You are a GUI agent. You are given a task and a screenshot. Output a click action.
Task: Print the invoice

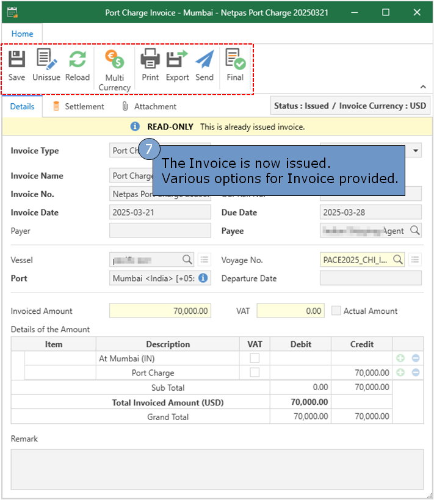point(150,65)
